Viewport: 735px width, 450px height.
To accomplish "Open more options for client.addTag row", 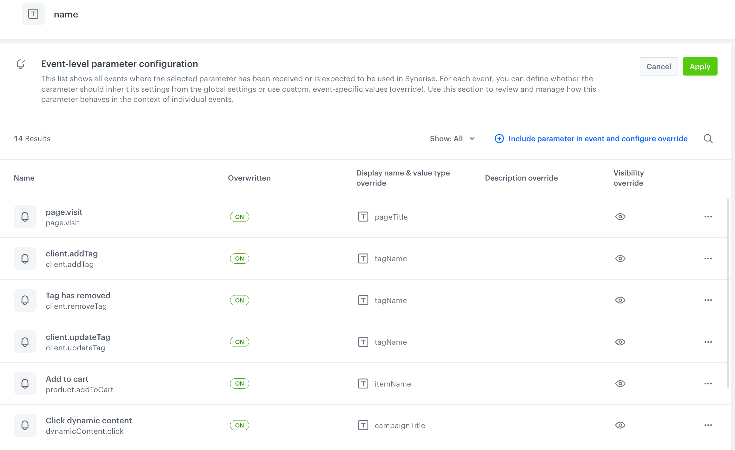I will click(x=708, y=259).
